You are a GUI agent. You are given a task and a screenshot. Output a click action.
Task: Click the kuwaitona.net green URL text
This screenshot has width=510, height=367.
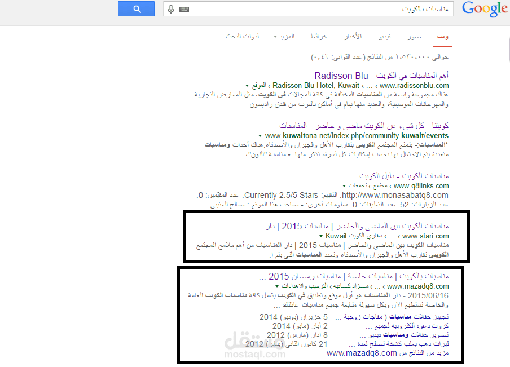[357, 135]
